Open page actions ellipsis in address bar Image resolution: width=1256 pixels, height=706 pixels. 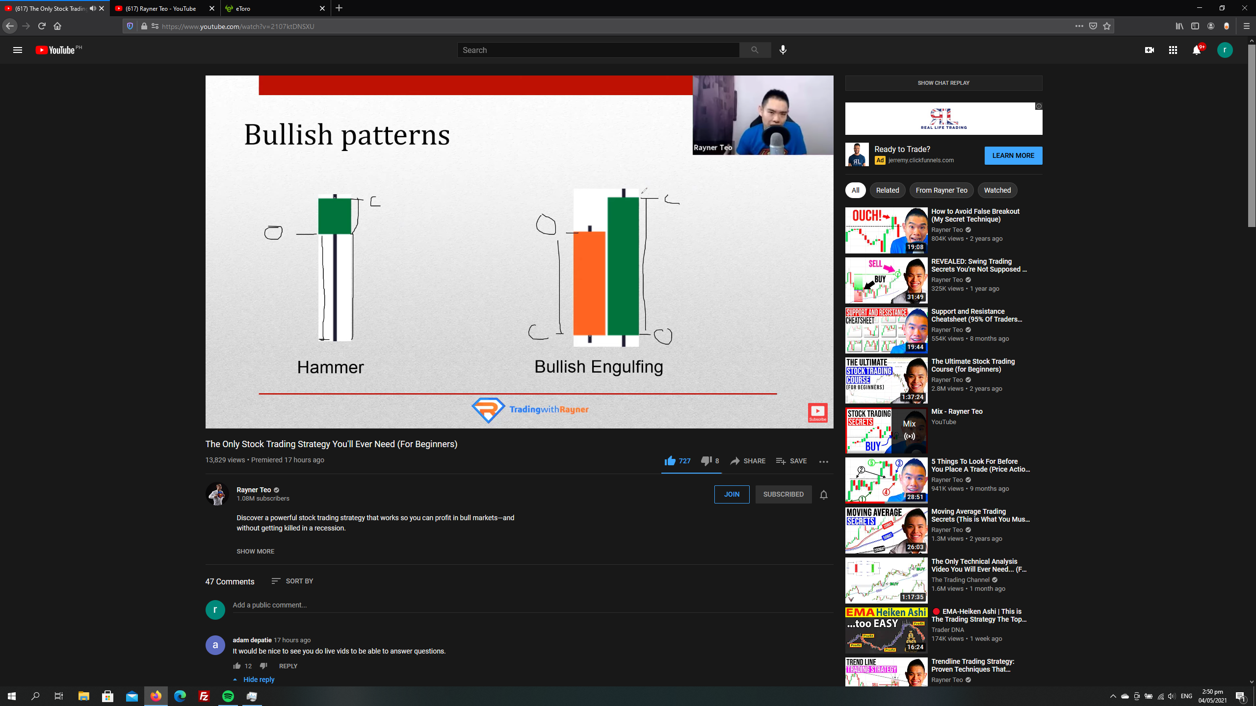click(1079, 26)
